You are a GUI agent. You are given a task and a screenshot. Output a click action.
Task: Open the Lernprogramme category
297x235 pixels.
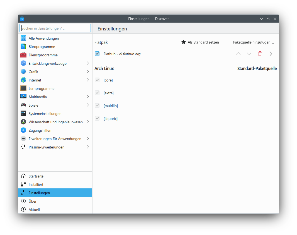(x=55, y=88)
